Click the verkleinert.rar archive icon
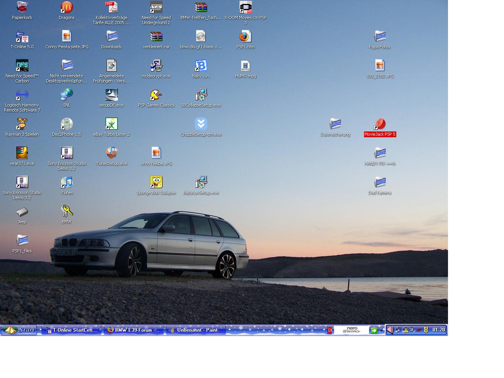The width and height of the screenshot is (504, 378). pos(156,37)
